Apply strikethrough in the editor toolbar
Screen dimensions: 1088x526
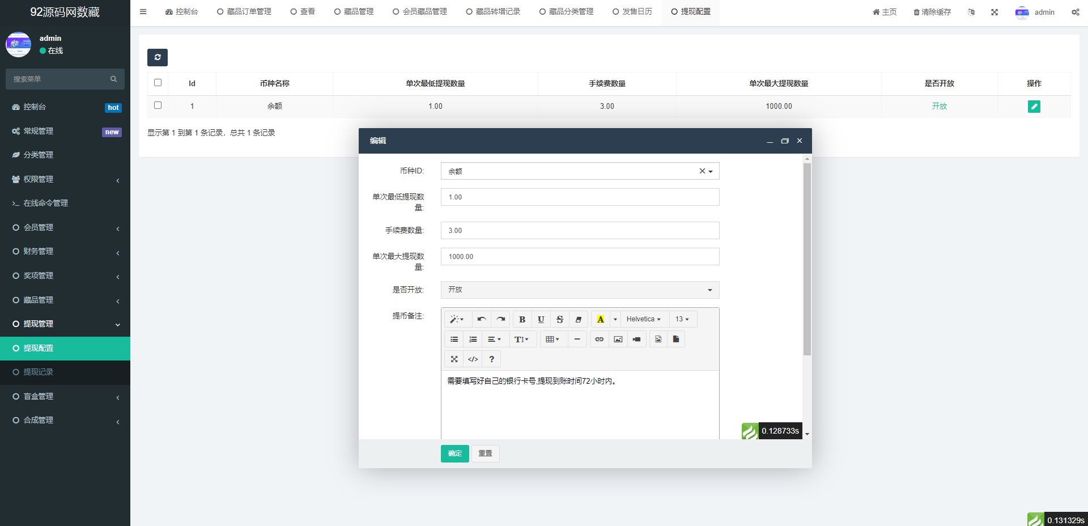pyautogui.click(x=559, y=319)
